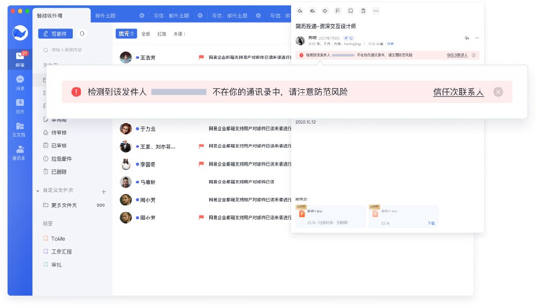Click the large 信任次联系人 link
The image size is (539, 308).
click(458, 92)
